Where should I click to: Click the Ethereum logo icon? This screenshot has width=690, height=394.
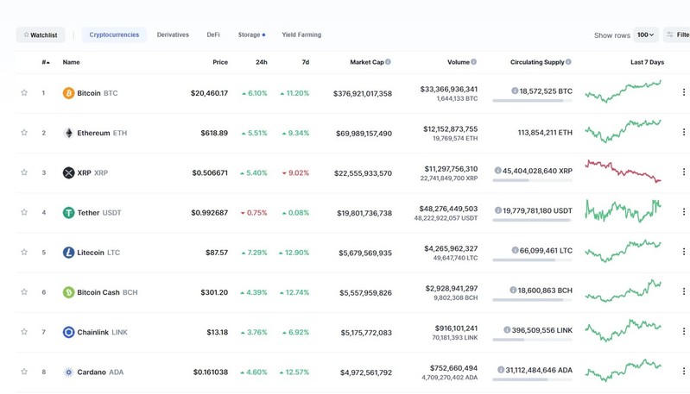click(x=69, y=133)
